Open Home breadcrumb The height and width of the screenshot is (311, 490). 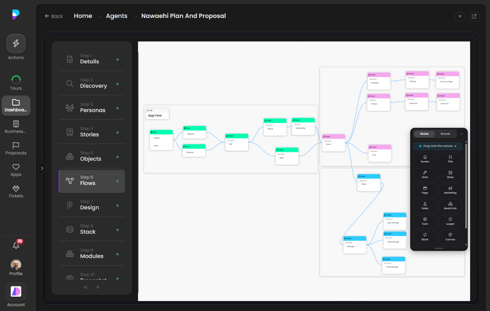tap(83, 16)
